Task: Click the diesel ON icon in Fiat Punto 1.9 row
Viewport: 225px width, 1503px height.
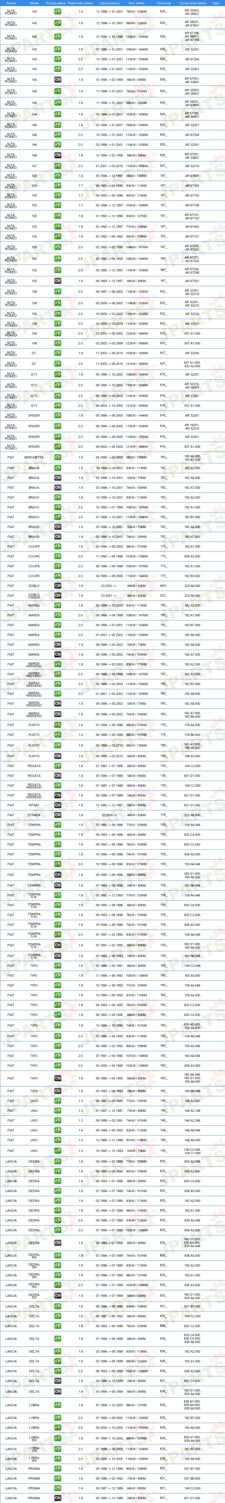Action: point(58,756)
